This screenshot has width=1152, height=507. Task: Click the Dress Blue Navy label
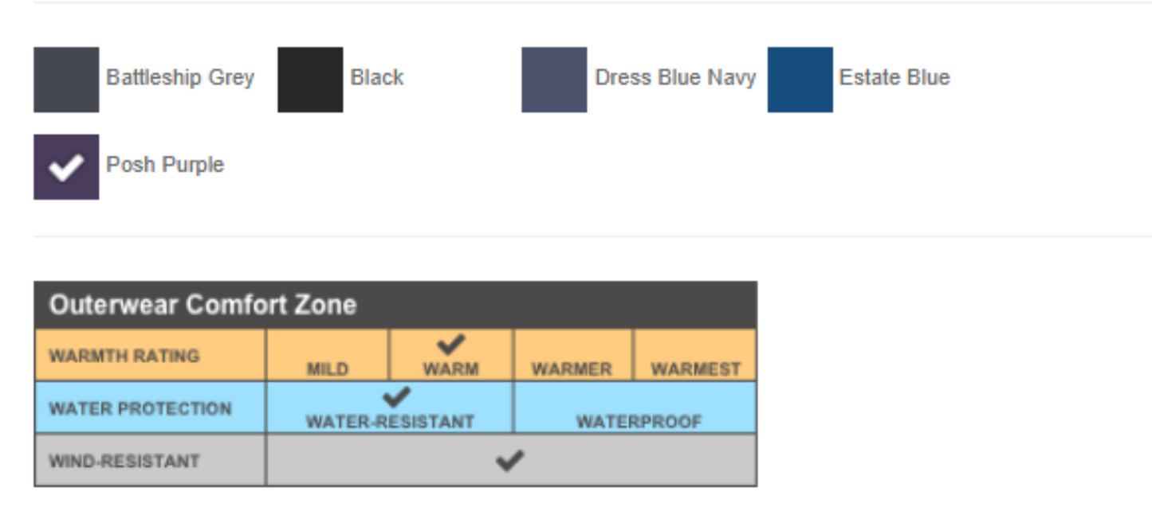click(675, 77)
